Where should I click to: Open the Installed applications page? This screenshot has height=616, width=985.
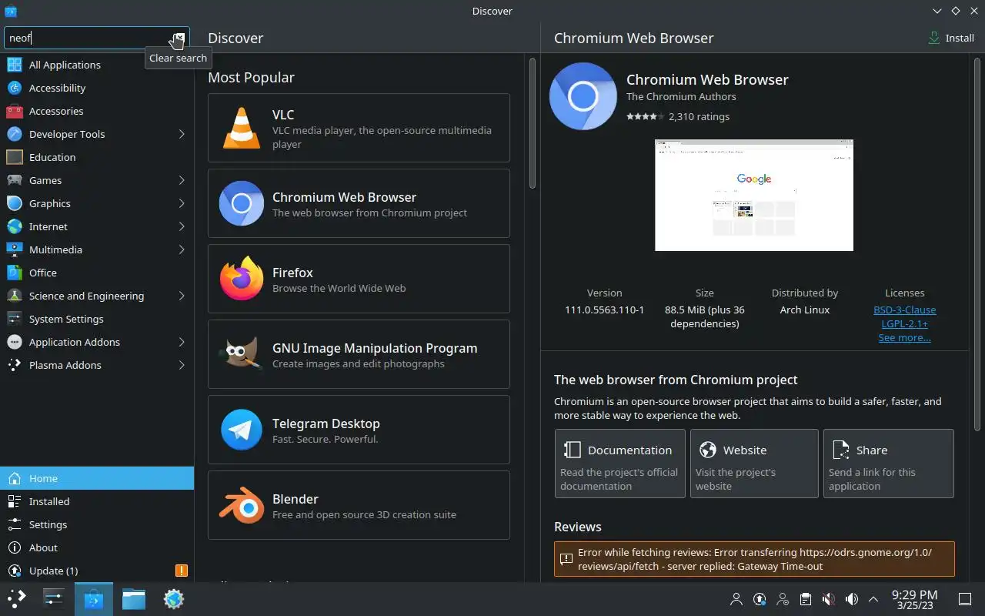(x=97, y=501)
